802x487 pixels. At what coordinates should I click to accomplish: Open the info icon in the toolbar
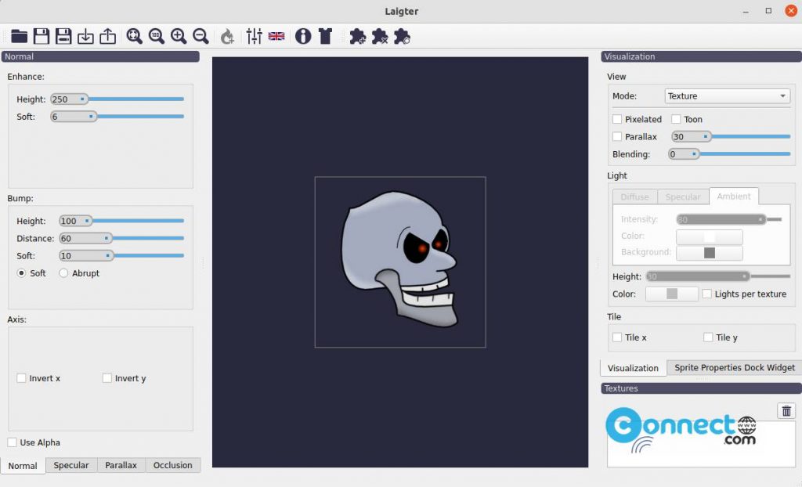pyautogui.click(x=303, y=36)
